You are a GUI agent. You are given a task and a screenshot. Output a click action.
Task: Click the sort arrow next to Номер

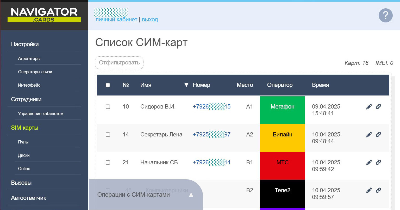[x=186, y=85]
